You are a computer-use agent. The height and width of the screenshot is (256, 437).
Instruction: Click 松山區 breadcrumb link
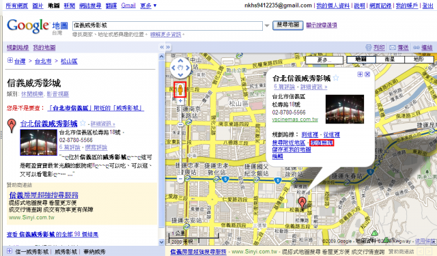tap(69, 61)
